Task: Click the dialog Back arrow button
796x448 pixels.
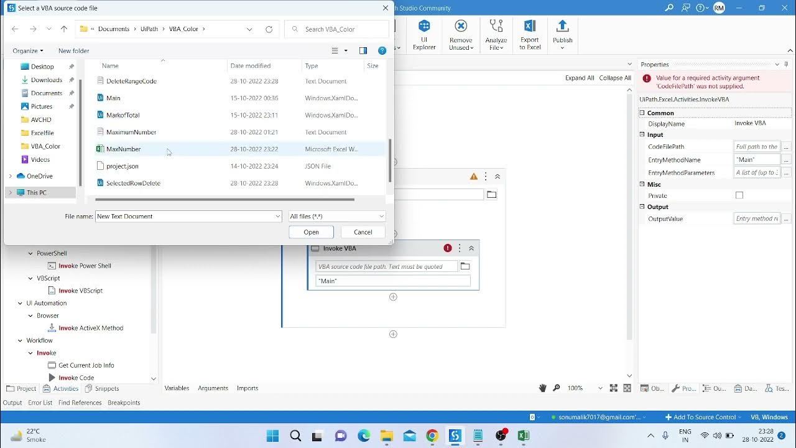Action: click(x=15, y=29)
